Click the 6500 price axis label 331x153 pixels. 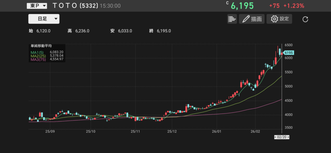click(x=289, y=45)
